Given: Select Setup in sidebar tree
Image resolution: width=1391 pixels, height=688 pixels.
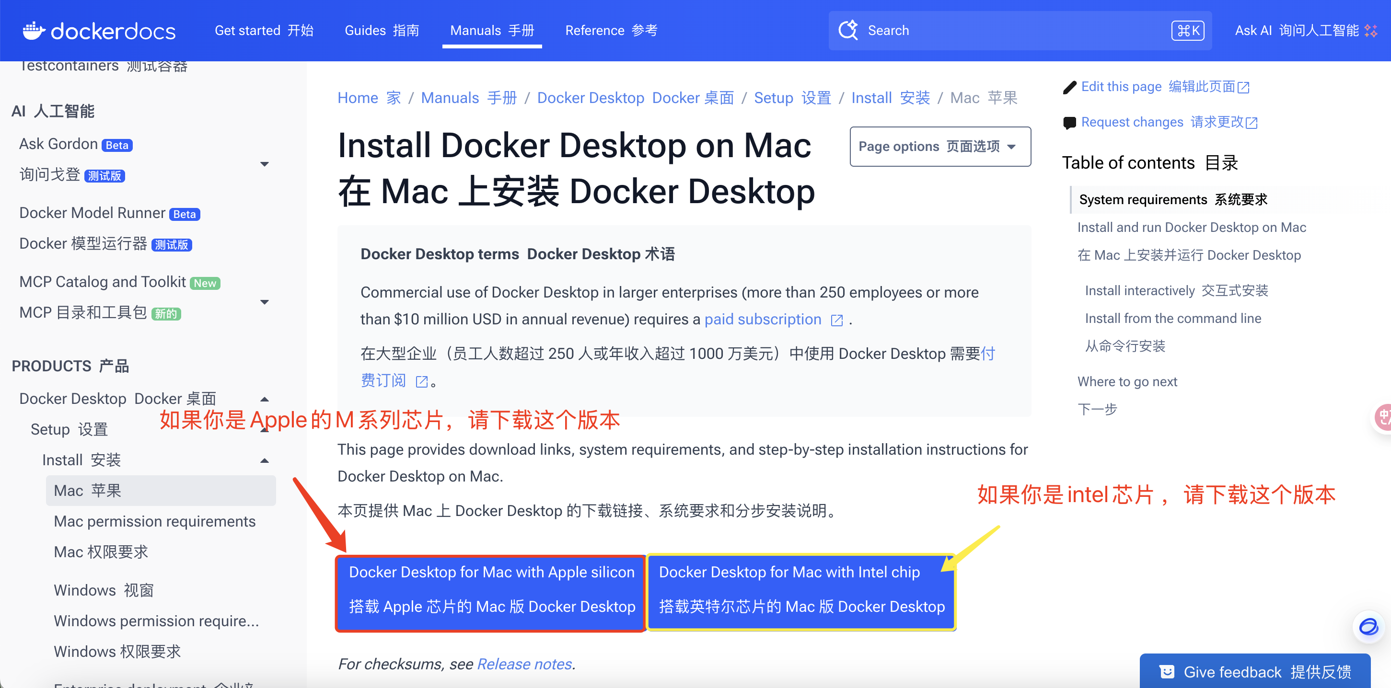Looking at the screenshot, I should pyautogui.click(x=69, y=430).
